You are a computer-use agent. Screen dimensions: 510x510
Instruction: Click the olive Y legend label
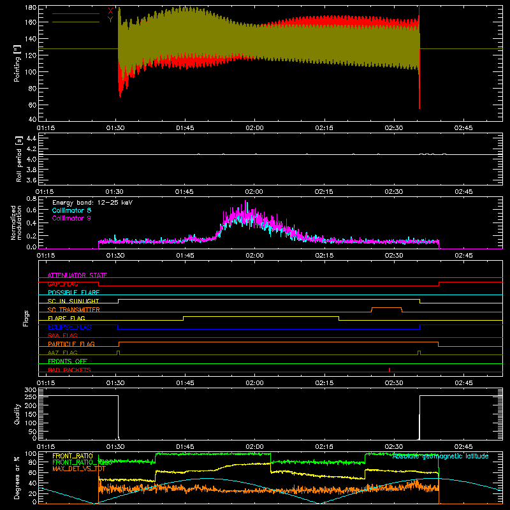pos(110,20)
